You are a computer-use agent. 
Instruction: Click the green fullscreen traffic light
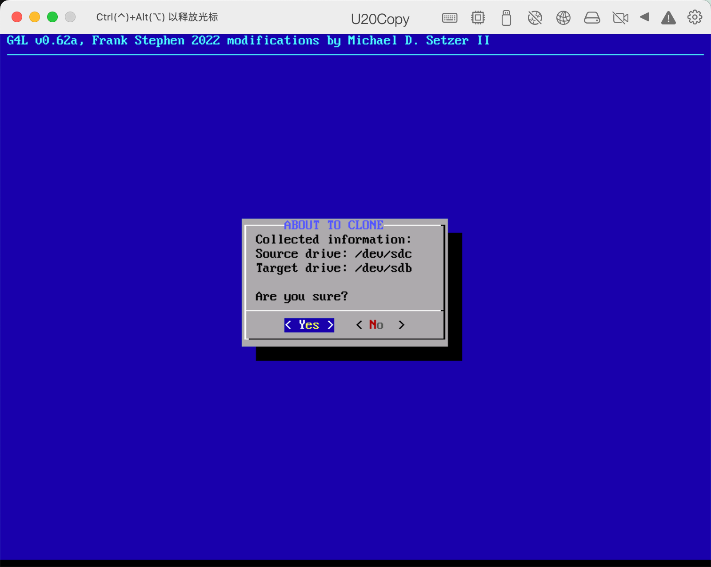52,16
